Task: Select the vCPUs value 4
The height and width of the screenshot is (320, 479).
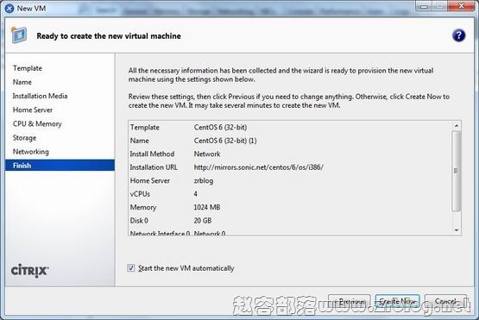Action: pos(196,194)
